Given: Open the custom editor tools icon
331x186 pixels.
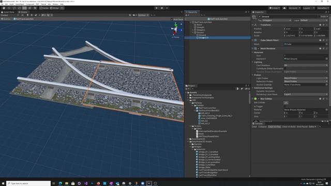Looking at the screenshot, I should [x=35, y=8].
